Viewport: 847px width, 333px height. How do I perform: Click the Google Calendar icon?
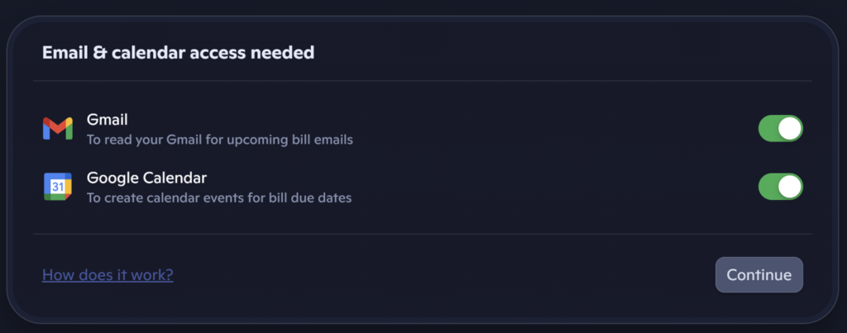58,187
